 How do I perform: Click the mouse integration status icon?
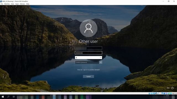[x=169, y=93]
